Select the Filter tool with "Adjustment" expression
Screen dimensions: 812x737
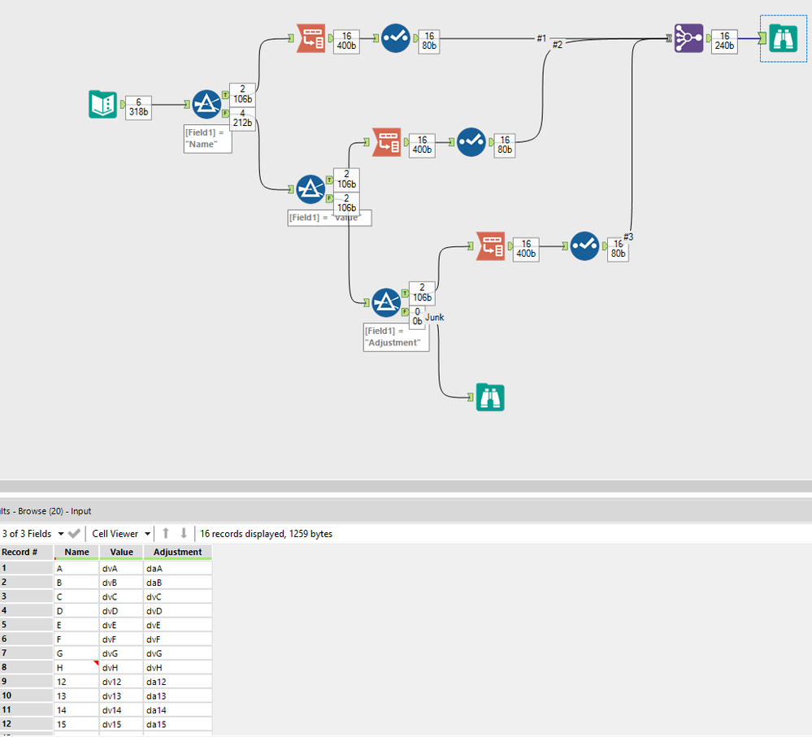(x=386, y=302)
